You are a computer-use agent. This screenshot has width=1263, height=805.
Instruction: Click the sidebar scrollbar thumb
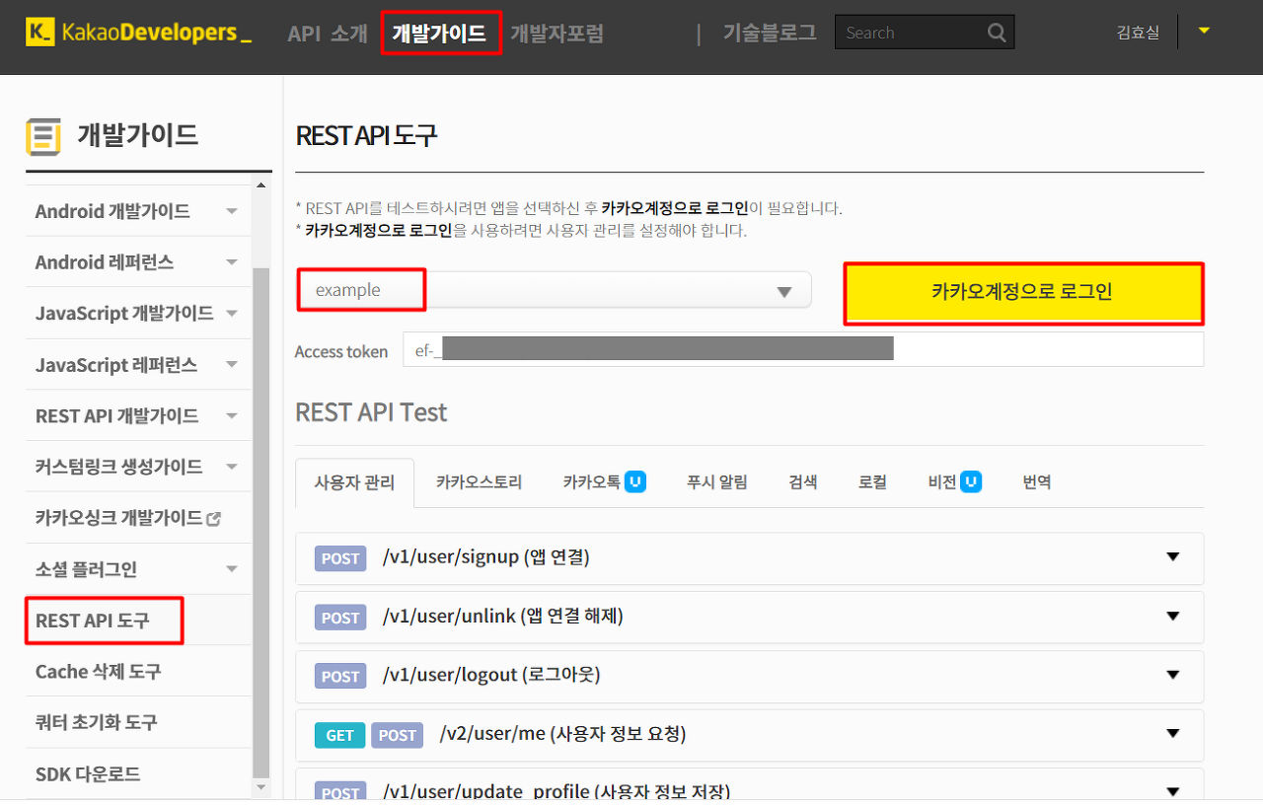point(260,523)
